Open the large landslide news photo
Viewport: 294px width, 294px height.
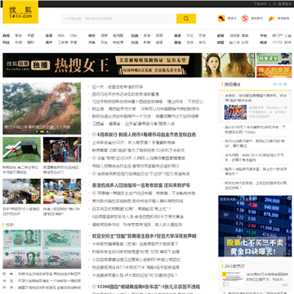coord(42,109)
